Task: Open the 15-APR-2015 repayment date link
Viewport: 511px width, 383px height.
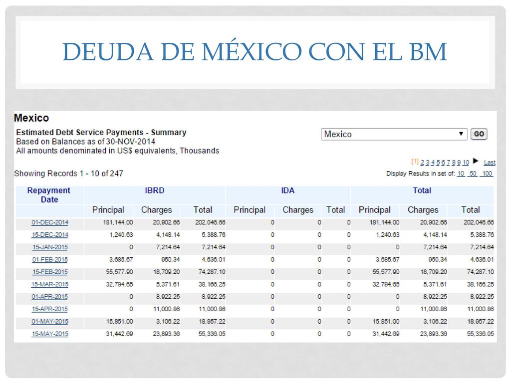Action: click(x=50, y=309)
